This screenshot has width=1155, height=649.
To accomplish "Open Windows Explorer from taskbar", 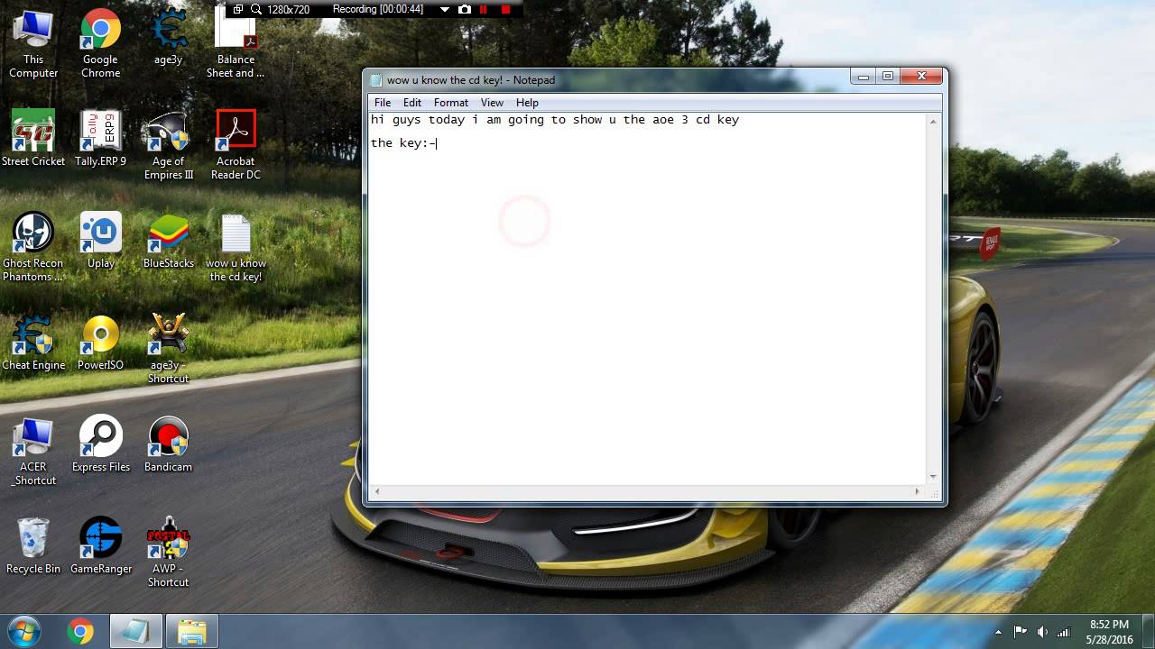I will (x=191, y=631).
